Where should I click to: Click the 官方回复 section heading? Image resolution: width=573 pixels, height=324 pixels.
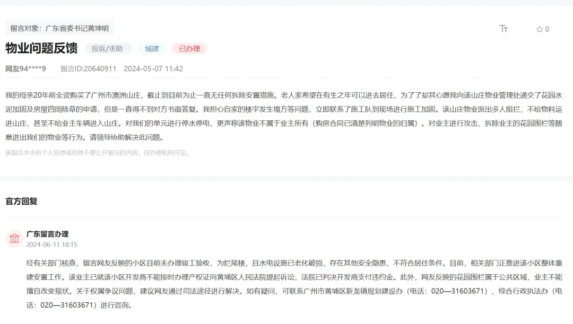[x=21, y=202]
